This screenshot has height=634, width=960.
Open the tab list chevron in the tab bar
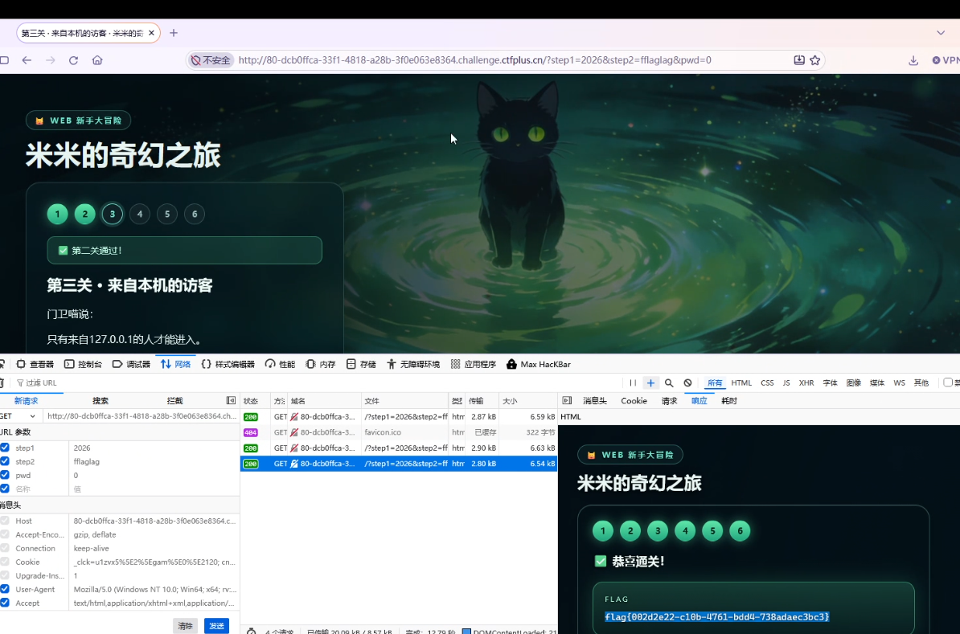[x=941, y=33]
